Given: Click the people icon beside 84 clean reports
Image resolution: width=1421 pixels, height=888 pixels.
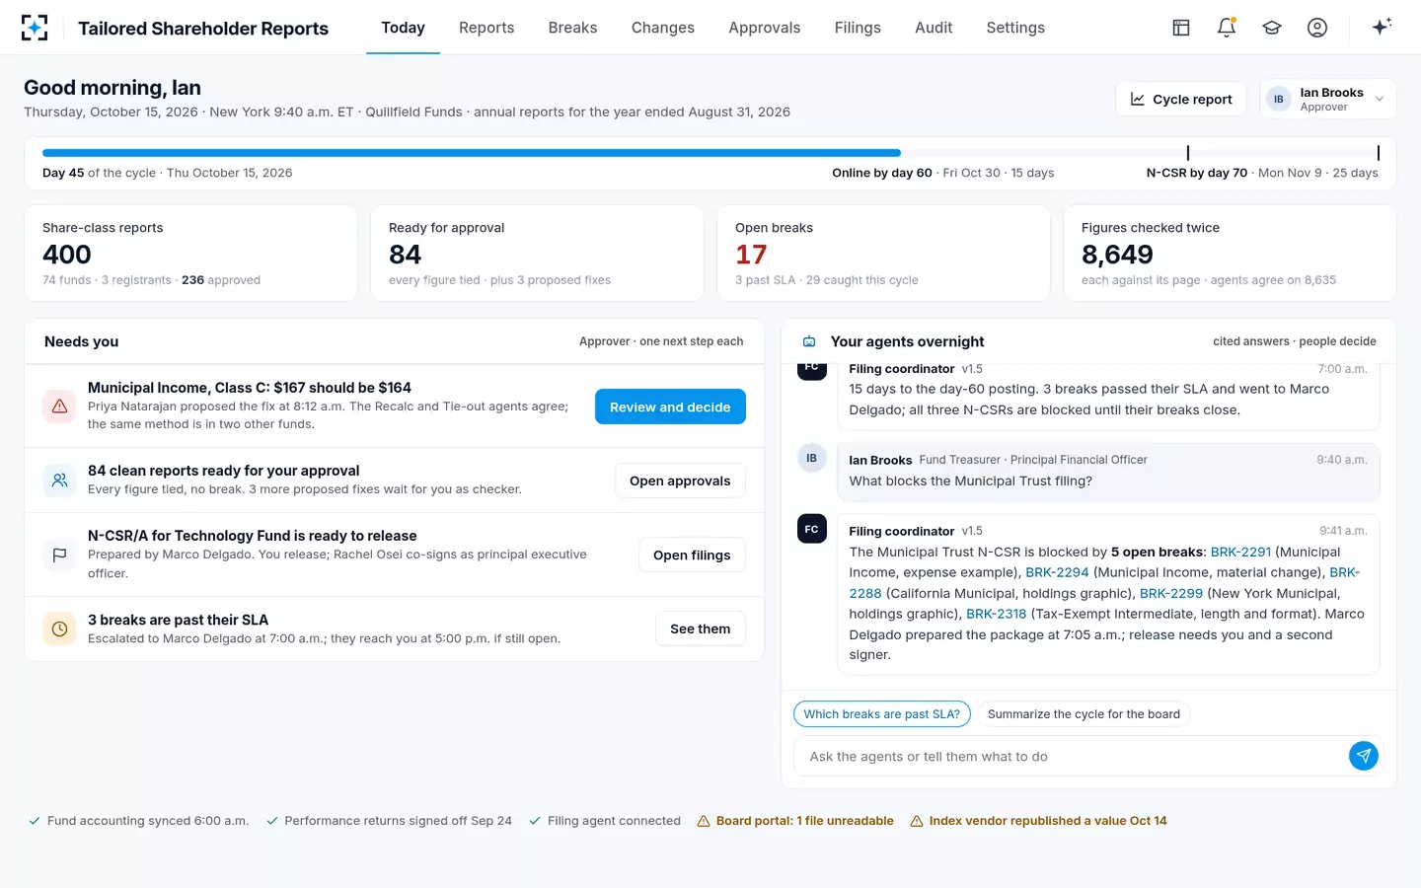Looking at the screenshot, I should 59,481.
